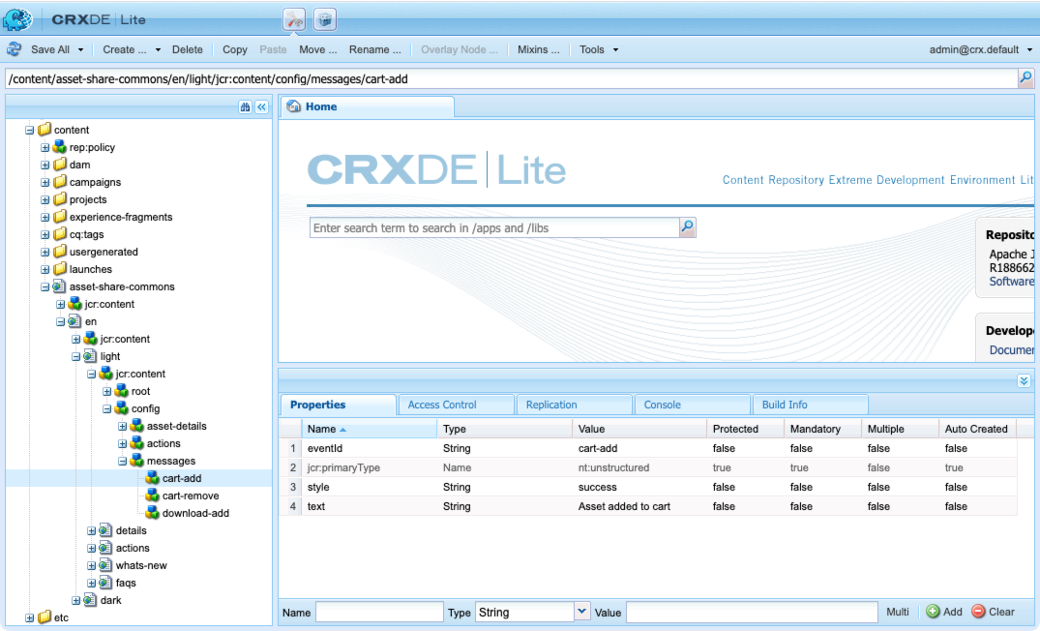Click the root node icon
Image resolution: width=1040 pixels, height=631 pixels.
(121, 391)
